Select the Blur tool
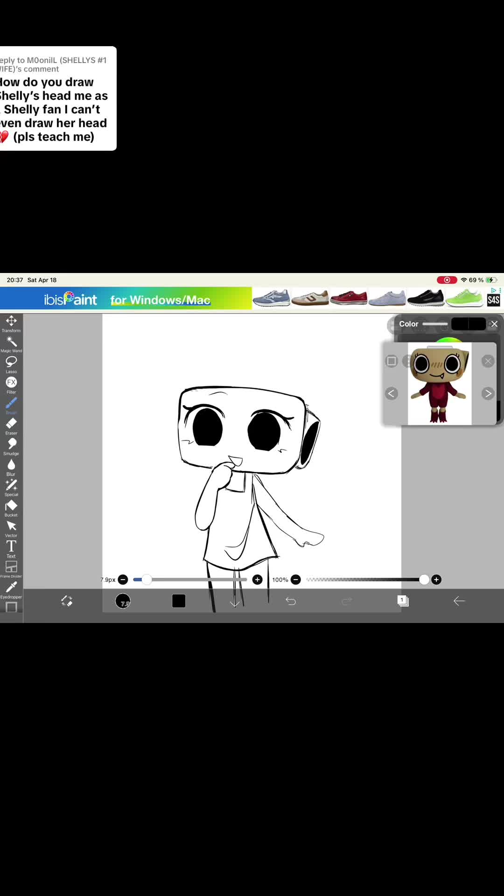 (11, 467)
